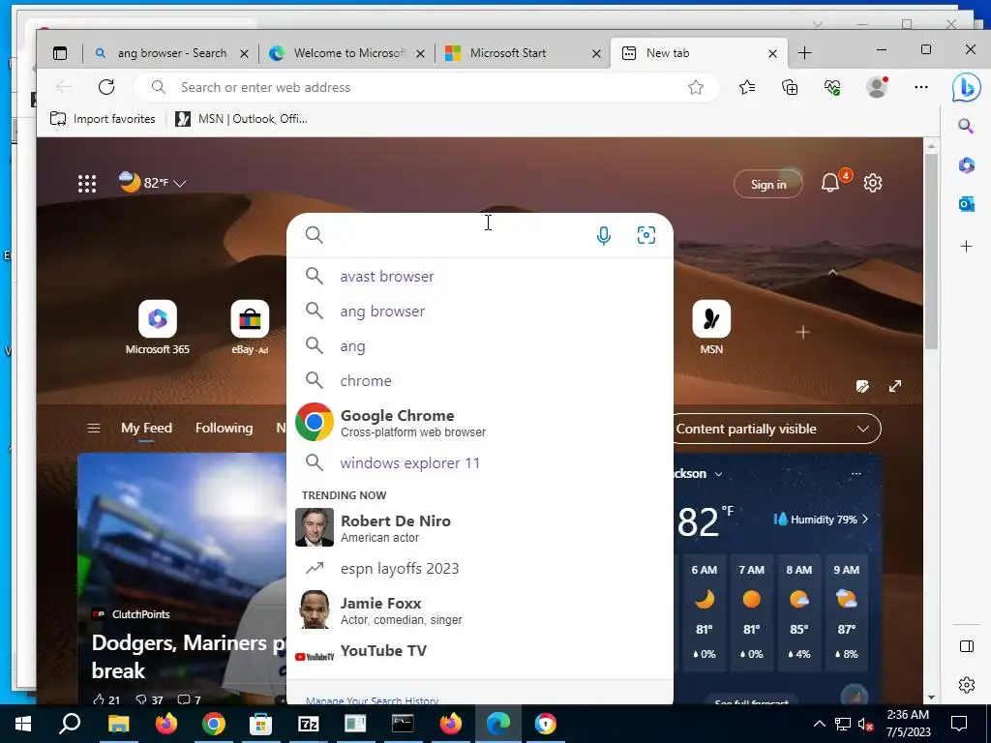
Task: Open sidebar Search icon
Action: tap(966, 126)
